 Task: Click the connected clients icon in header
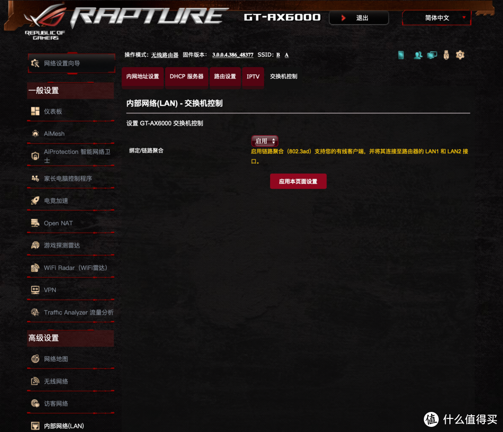coord(418,55)
